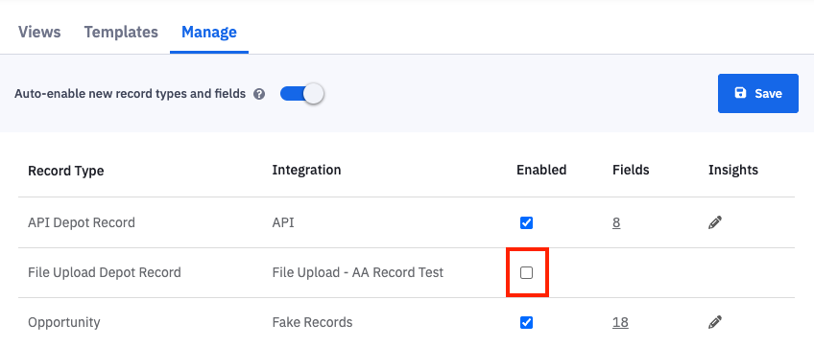Uncheck Enabled for Opportunity record
Image resolution: width=814 pixels, height=347 pixels.
[526, 323]
